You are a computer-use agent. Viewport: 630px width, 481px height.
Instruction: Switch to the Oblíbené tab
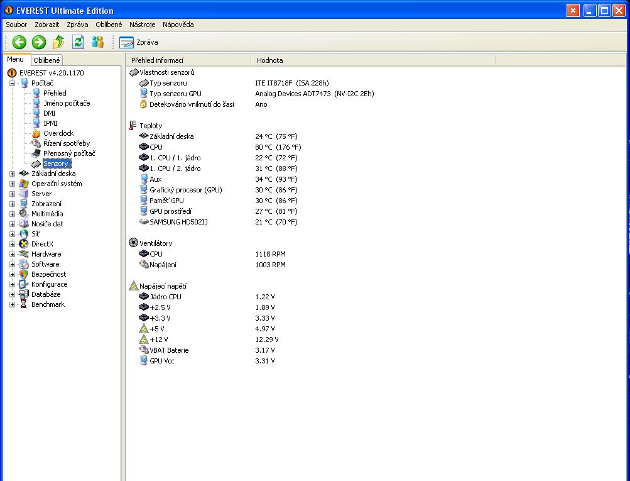pos(46,60)
